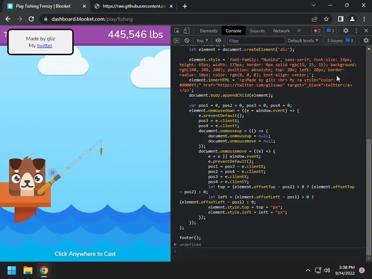The width and height of the screenshot is (372, 279).
Task: Toggle device toolbar icon in DevTools
Action: [x=186, y=31]
